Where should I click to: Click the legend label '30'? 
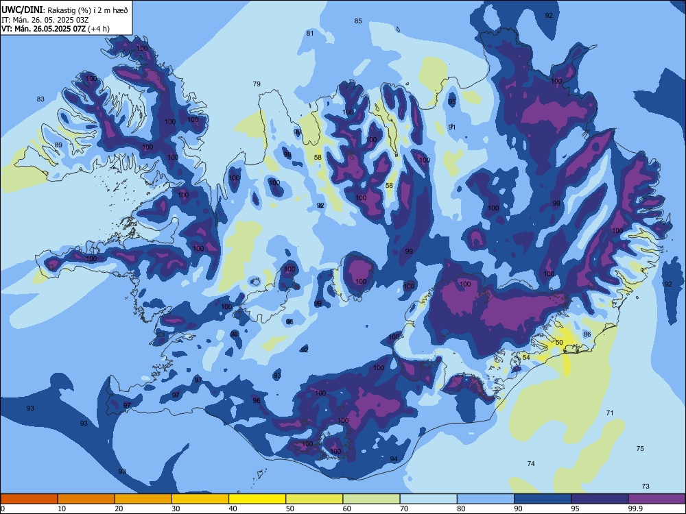coord(176,509)
